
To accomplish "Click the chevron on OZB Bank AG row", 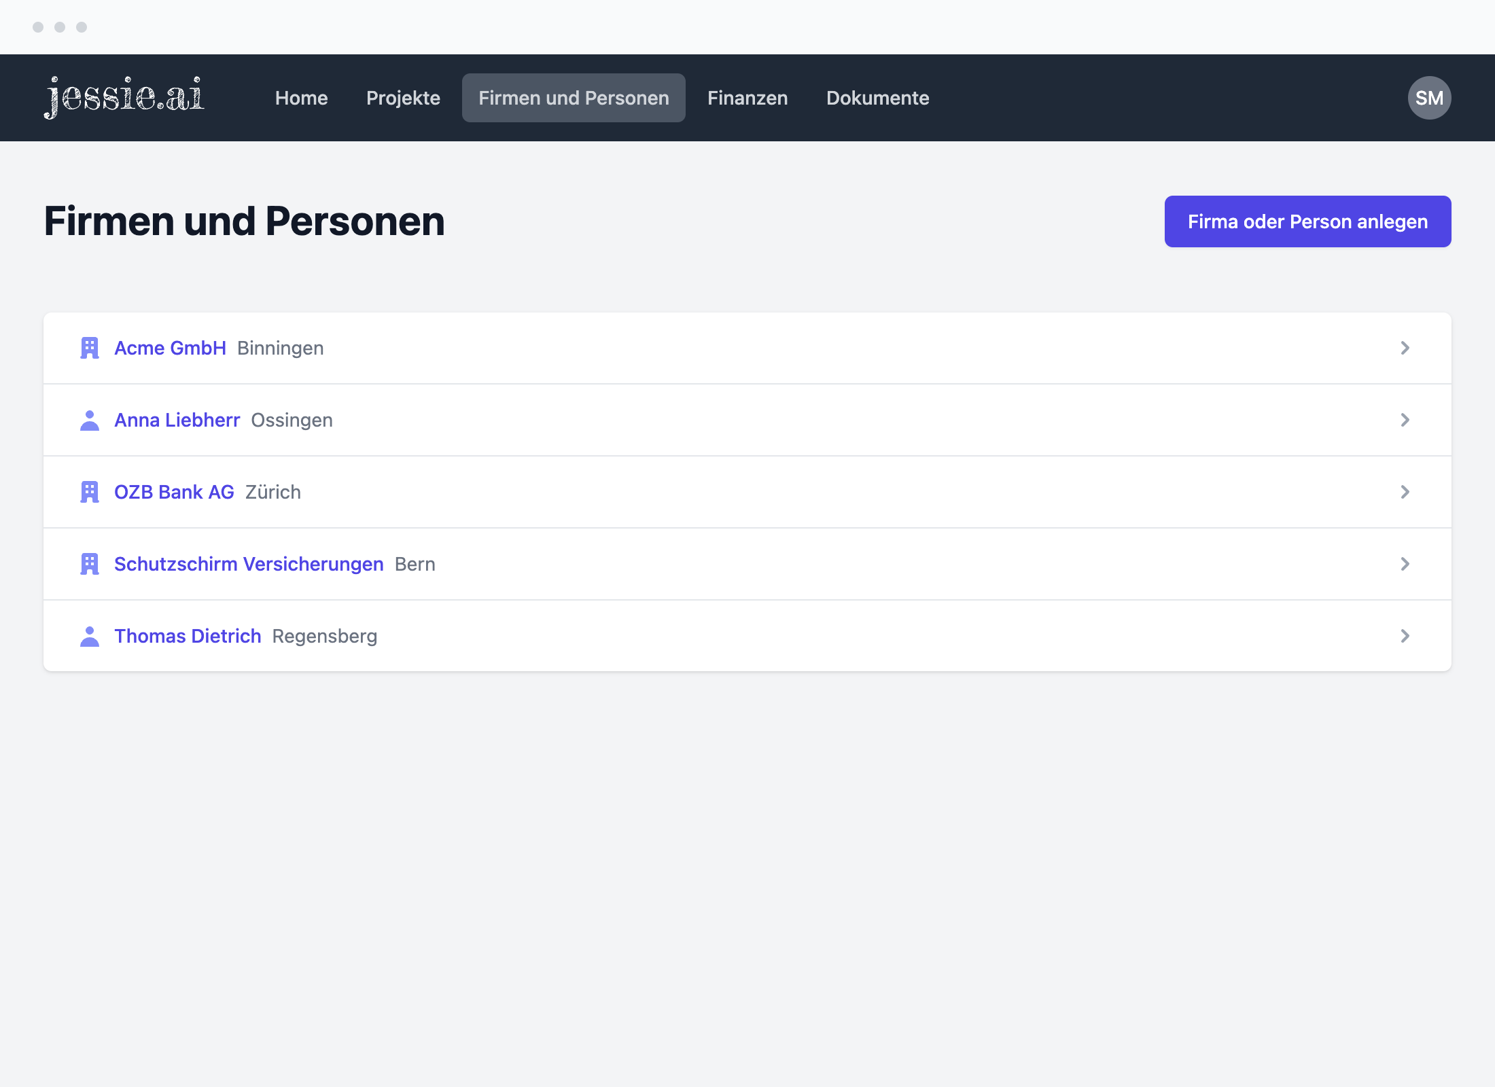I will click(1405, 492).
